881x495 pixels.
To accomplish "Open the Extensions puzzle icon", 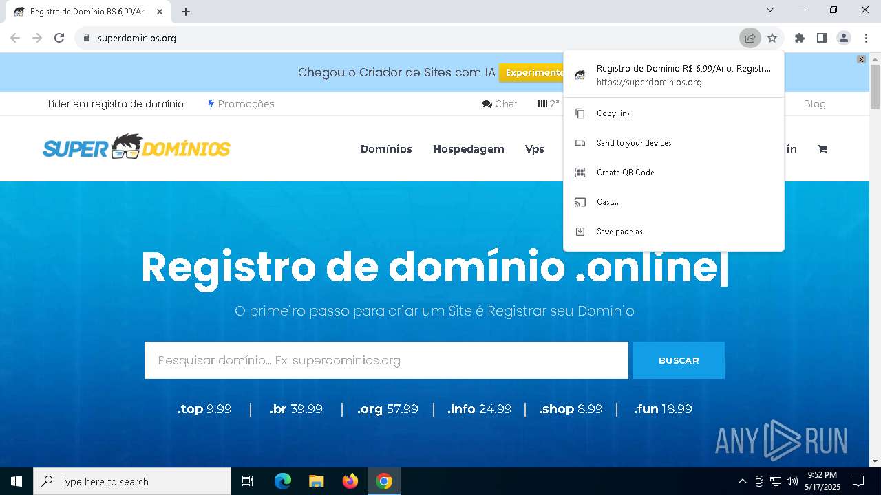I will (x=800, y=38).
